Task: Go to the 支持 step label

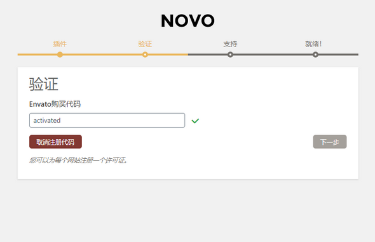Action: click(230, 44)
